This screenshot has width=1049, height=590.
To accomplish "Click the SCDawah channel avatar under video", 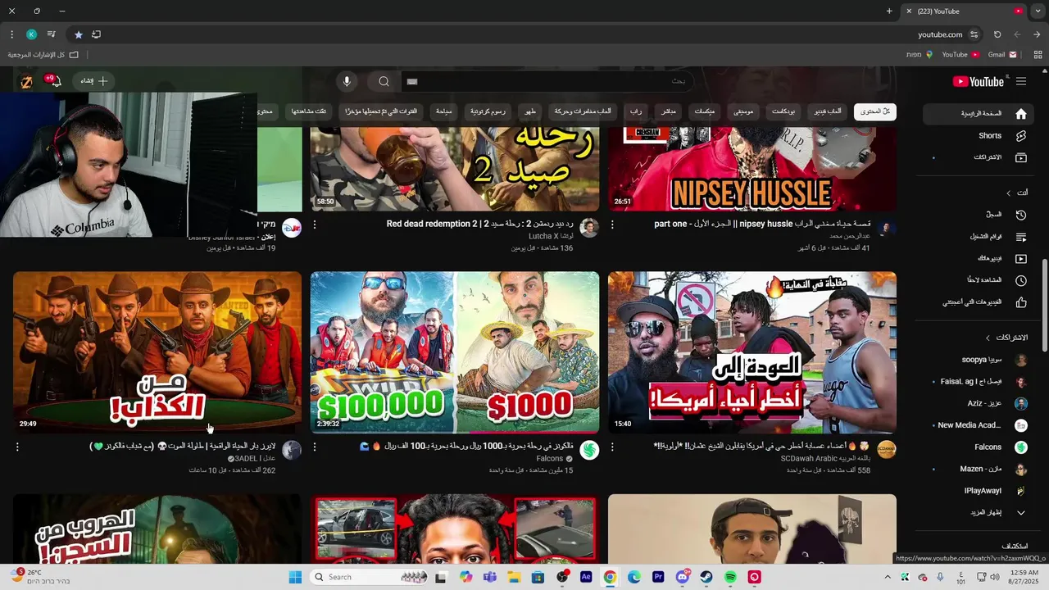I will [887, 450].
